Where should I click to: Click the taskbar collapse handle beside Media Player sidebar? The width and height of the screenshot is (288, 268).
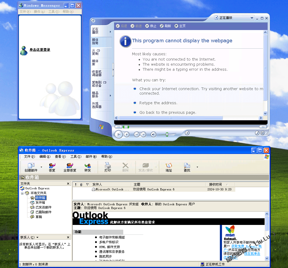coord(113,70)
